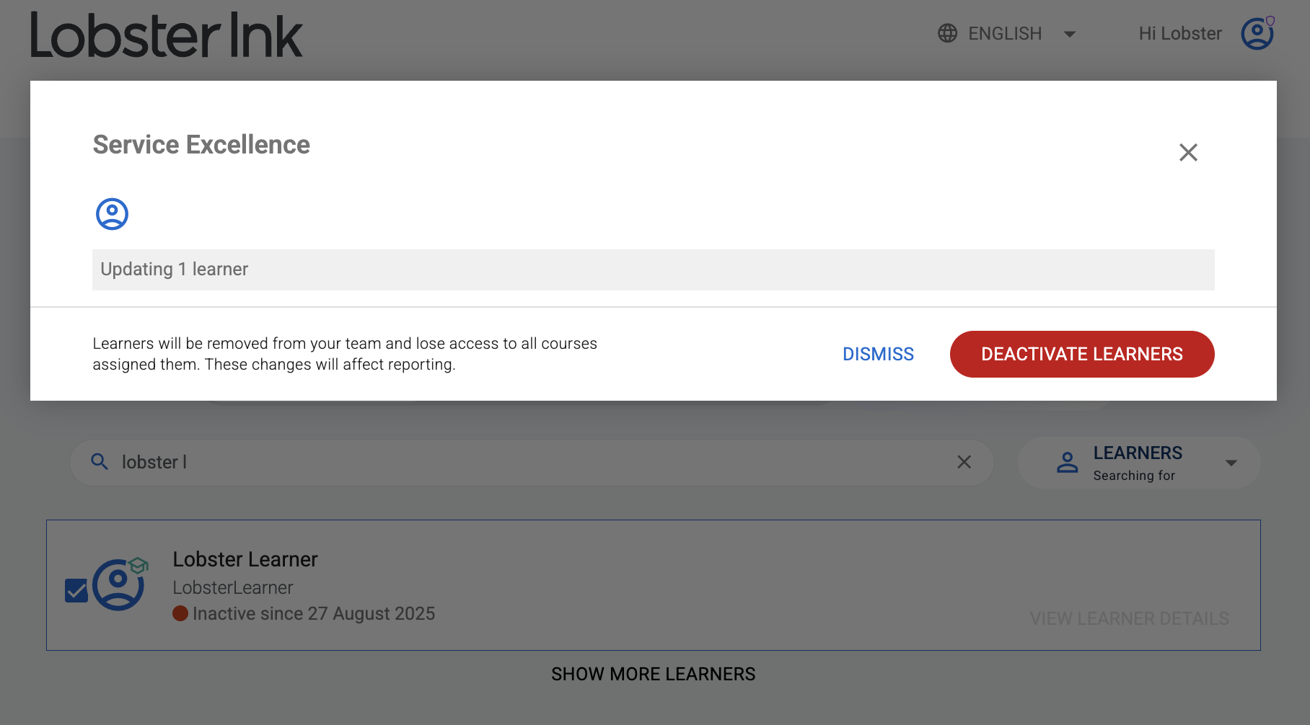Click Inactive since 27 August 2025 text
The image size is (1310, 725).
[314, 613]
